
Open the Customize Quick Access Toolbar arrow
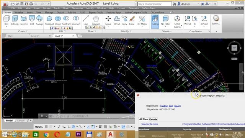pyautogui.click(x=49, y=3)
